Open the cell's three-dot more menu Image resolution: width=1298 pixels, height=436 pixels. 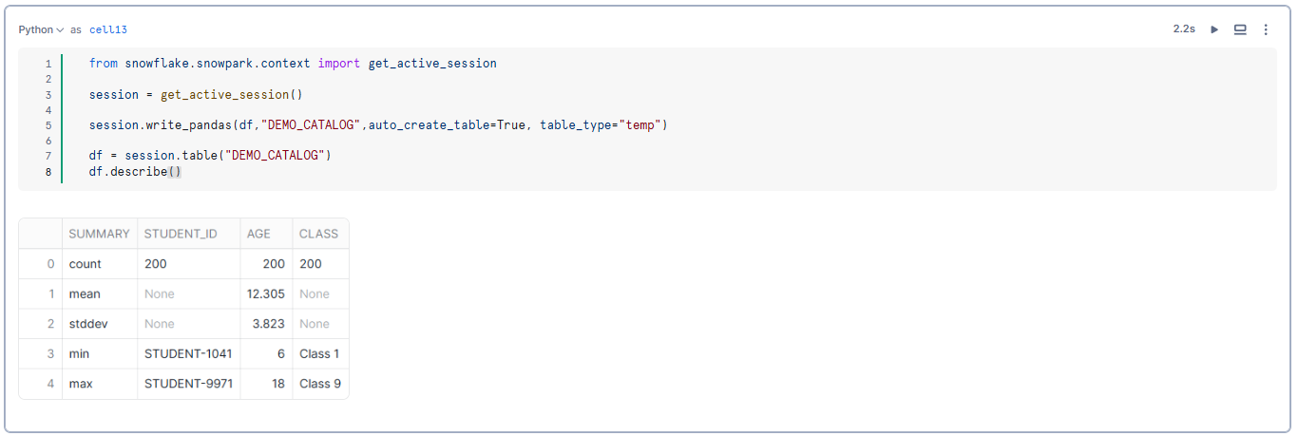(x=1266, y=29)
